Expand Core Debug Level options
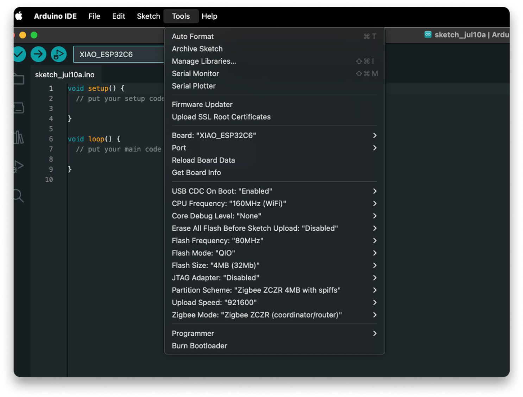523x397 pixels. tap(275, 216)
